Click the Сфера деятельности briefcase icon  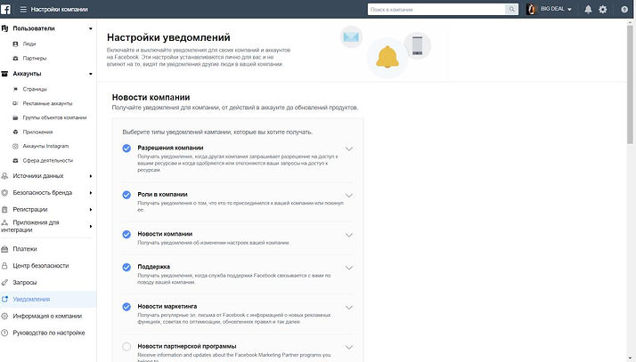point(15,161)
